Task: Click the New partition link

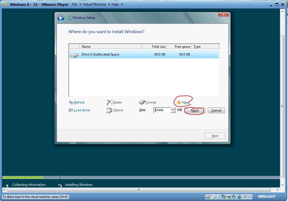Action: pos(183,102)
